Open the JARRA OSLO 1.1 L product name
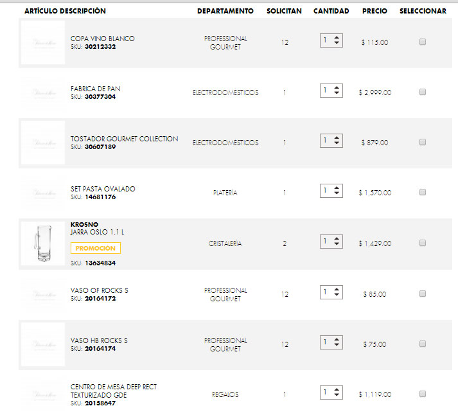The image size is (458, 415). coord(98,232)
